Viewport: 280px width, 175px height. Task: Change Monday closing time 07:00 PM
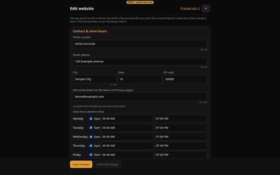[181, 119]
